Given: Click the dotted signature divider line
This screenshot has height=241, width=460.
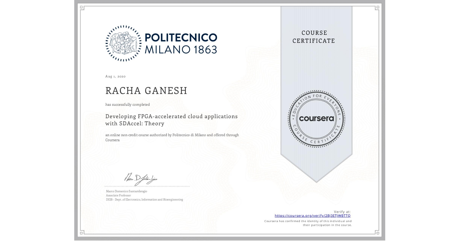Looking at the screenshot, I should [147, 186].
